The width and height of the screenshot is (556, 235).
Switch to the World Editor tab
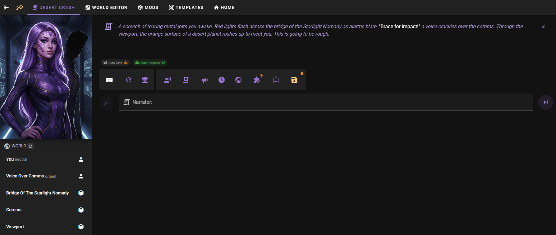coord(106,7)
